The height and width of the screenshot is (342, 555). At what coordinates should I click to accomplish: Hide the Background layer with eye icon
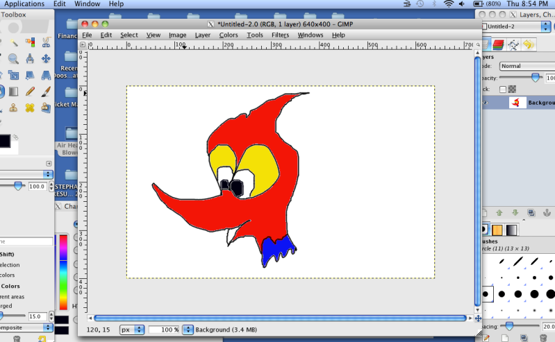coord(486,103)
